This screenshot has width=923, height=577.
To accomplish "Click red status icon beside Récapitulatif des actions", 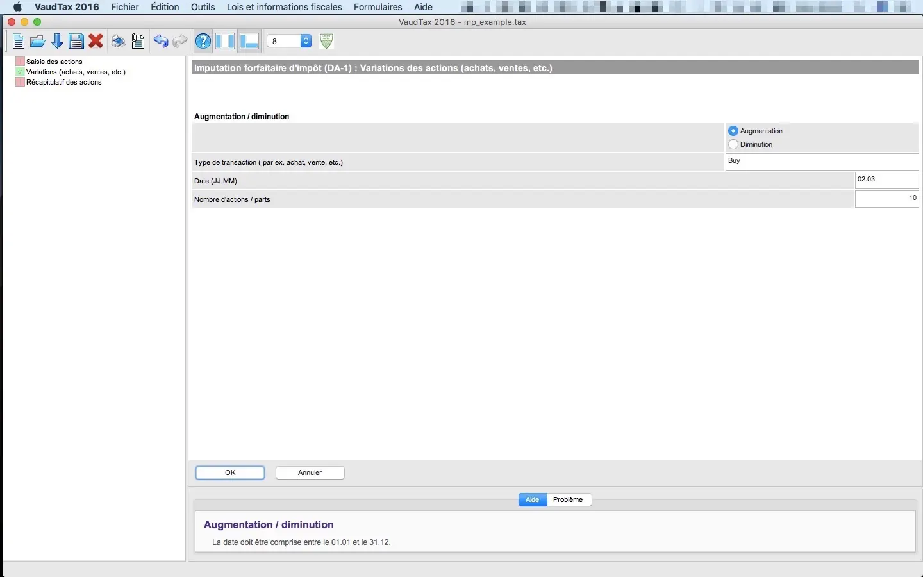I will pos(20,82).
